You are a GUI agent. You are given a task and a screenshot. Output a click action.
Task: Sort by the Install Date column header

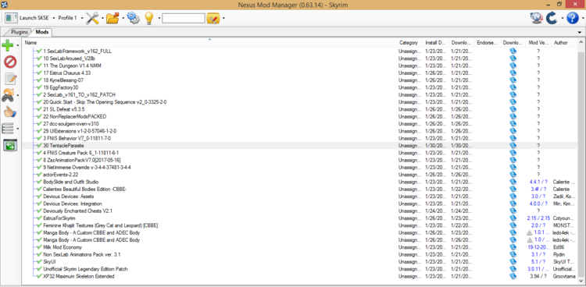pyautogui.click(x=436, y=43)
